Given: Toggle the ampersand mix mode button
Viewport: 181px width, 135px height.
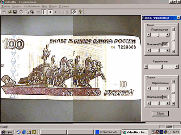Looking at the screenshot, I should point(50,12).
